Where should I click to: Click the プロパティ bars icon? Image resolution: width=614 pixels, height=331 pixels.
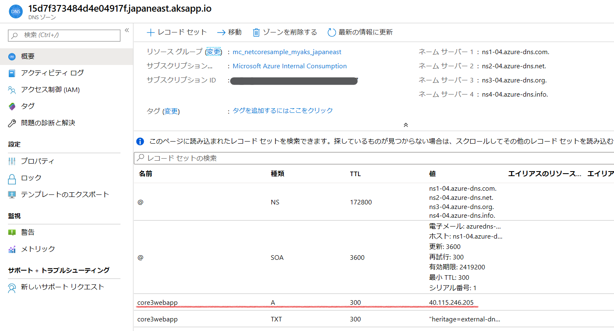(12, 161)
